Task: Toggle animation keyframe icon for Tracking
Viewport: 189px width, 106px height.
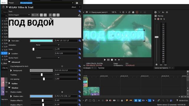Action: pyautogui.click(x=80, y=74)
